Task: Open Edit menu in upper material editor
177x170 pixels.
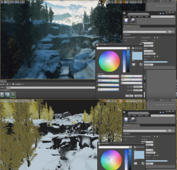Action: pos(129,16)
